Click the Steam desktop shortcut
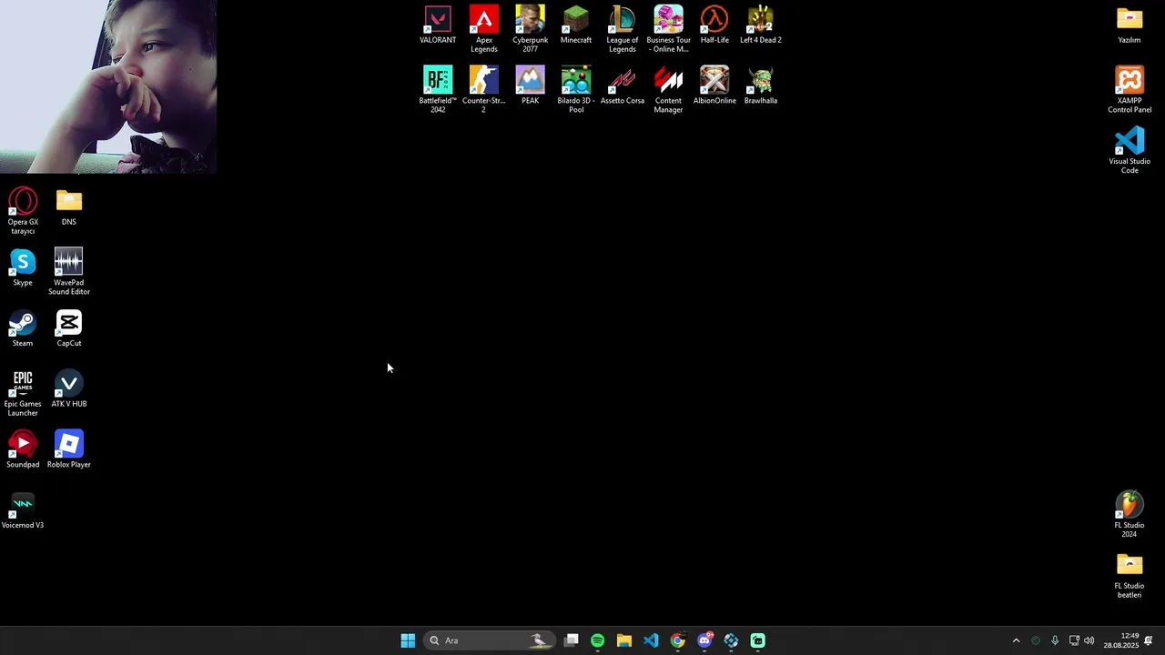Viewport: 1165px width, 655px height. pos(23,328)
